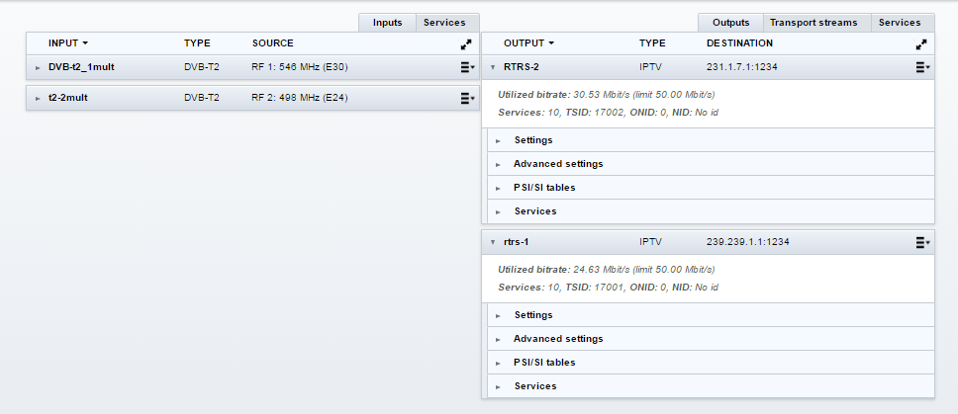This screenshot has width=958, height=414.
Task: Open the hamburger menu for t2-2mult input
Action: (x=467, y=99)
